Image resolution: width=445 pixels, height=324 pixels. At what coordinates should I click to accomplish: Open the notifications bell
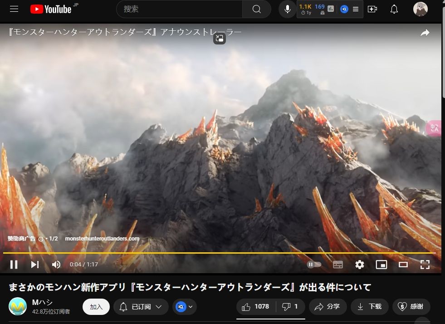[394, 9]
